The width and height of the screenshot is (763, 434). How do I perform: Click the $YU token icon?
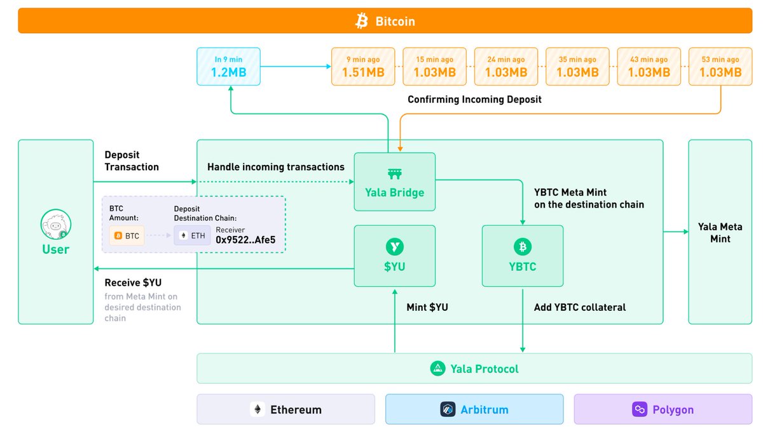[394, 247]
